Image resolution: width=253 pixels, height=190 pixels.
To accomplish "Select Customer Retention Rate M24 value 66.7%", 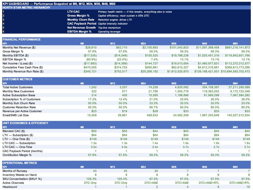I will [154, 107].
